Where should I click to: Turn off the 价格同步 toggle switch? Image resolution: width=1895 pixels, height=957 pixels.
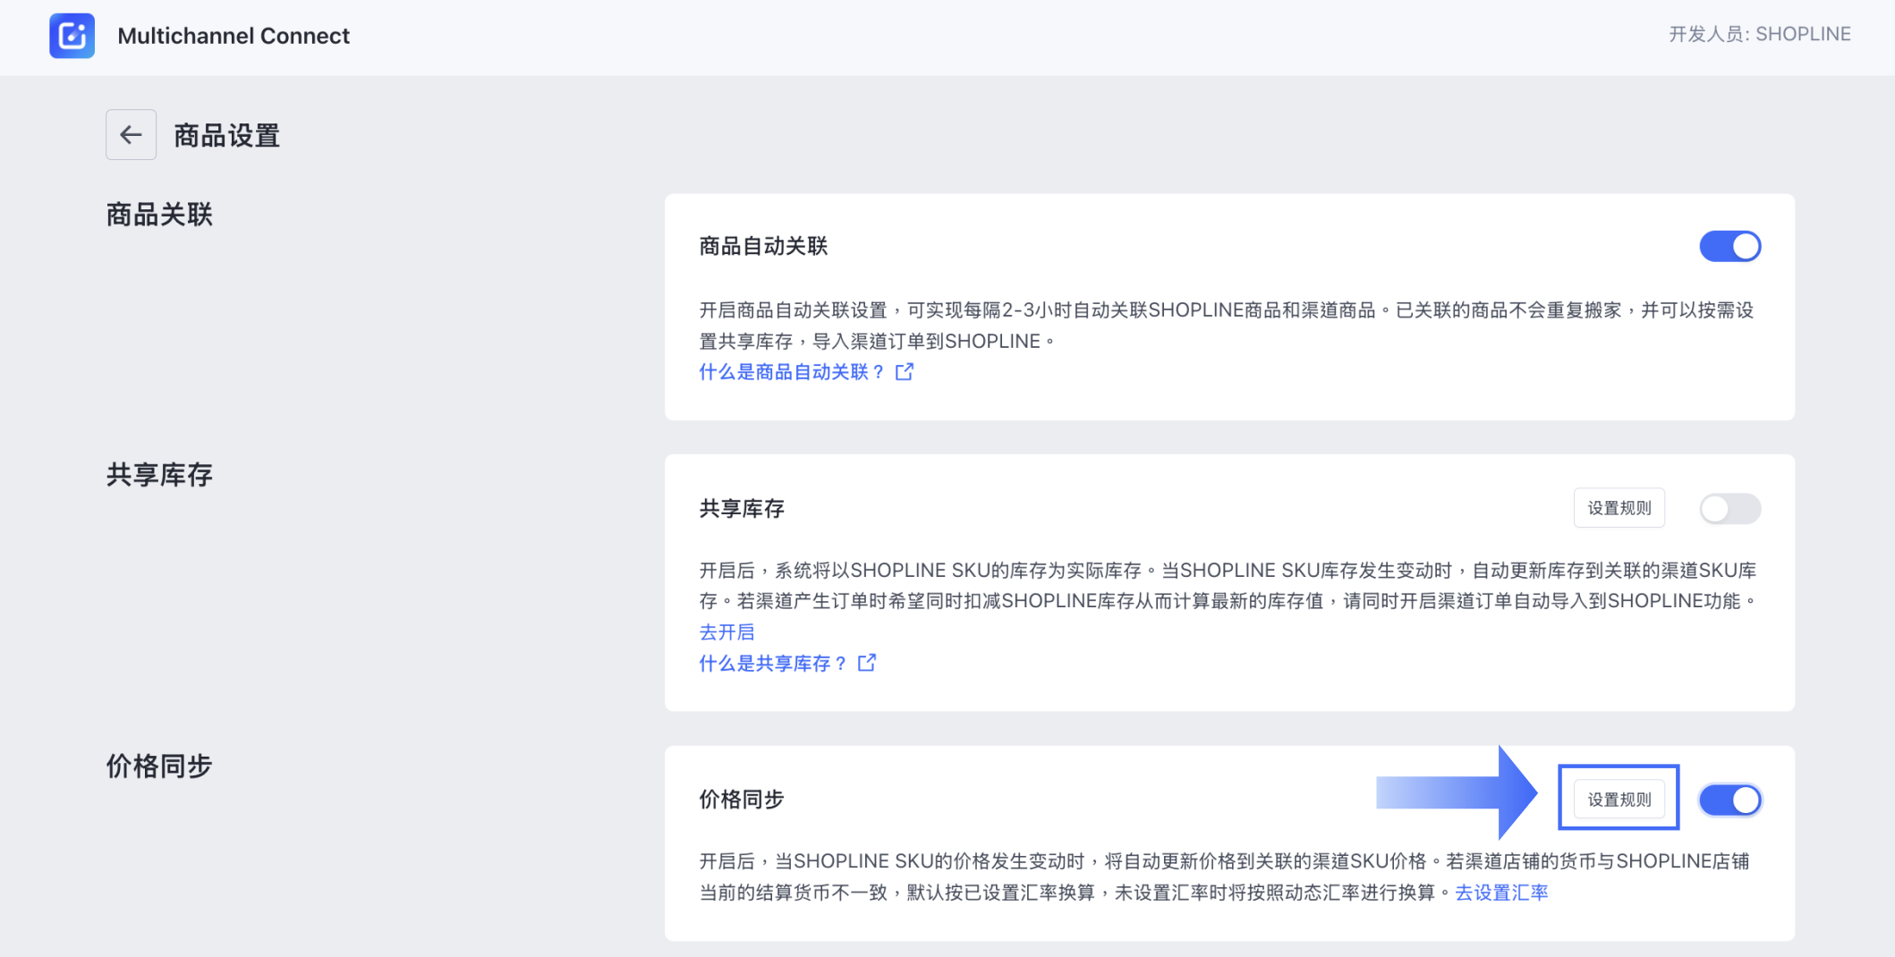(x=1729, y=800)
